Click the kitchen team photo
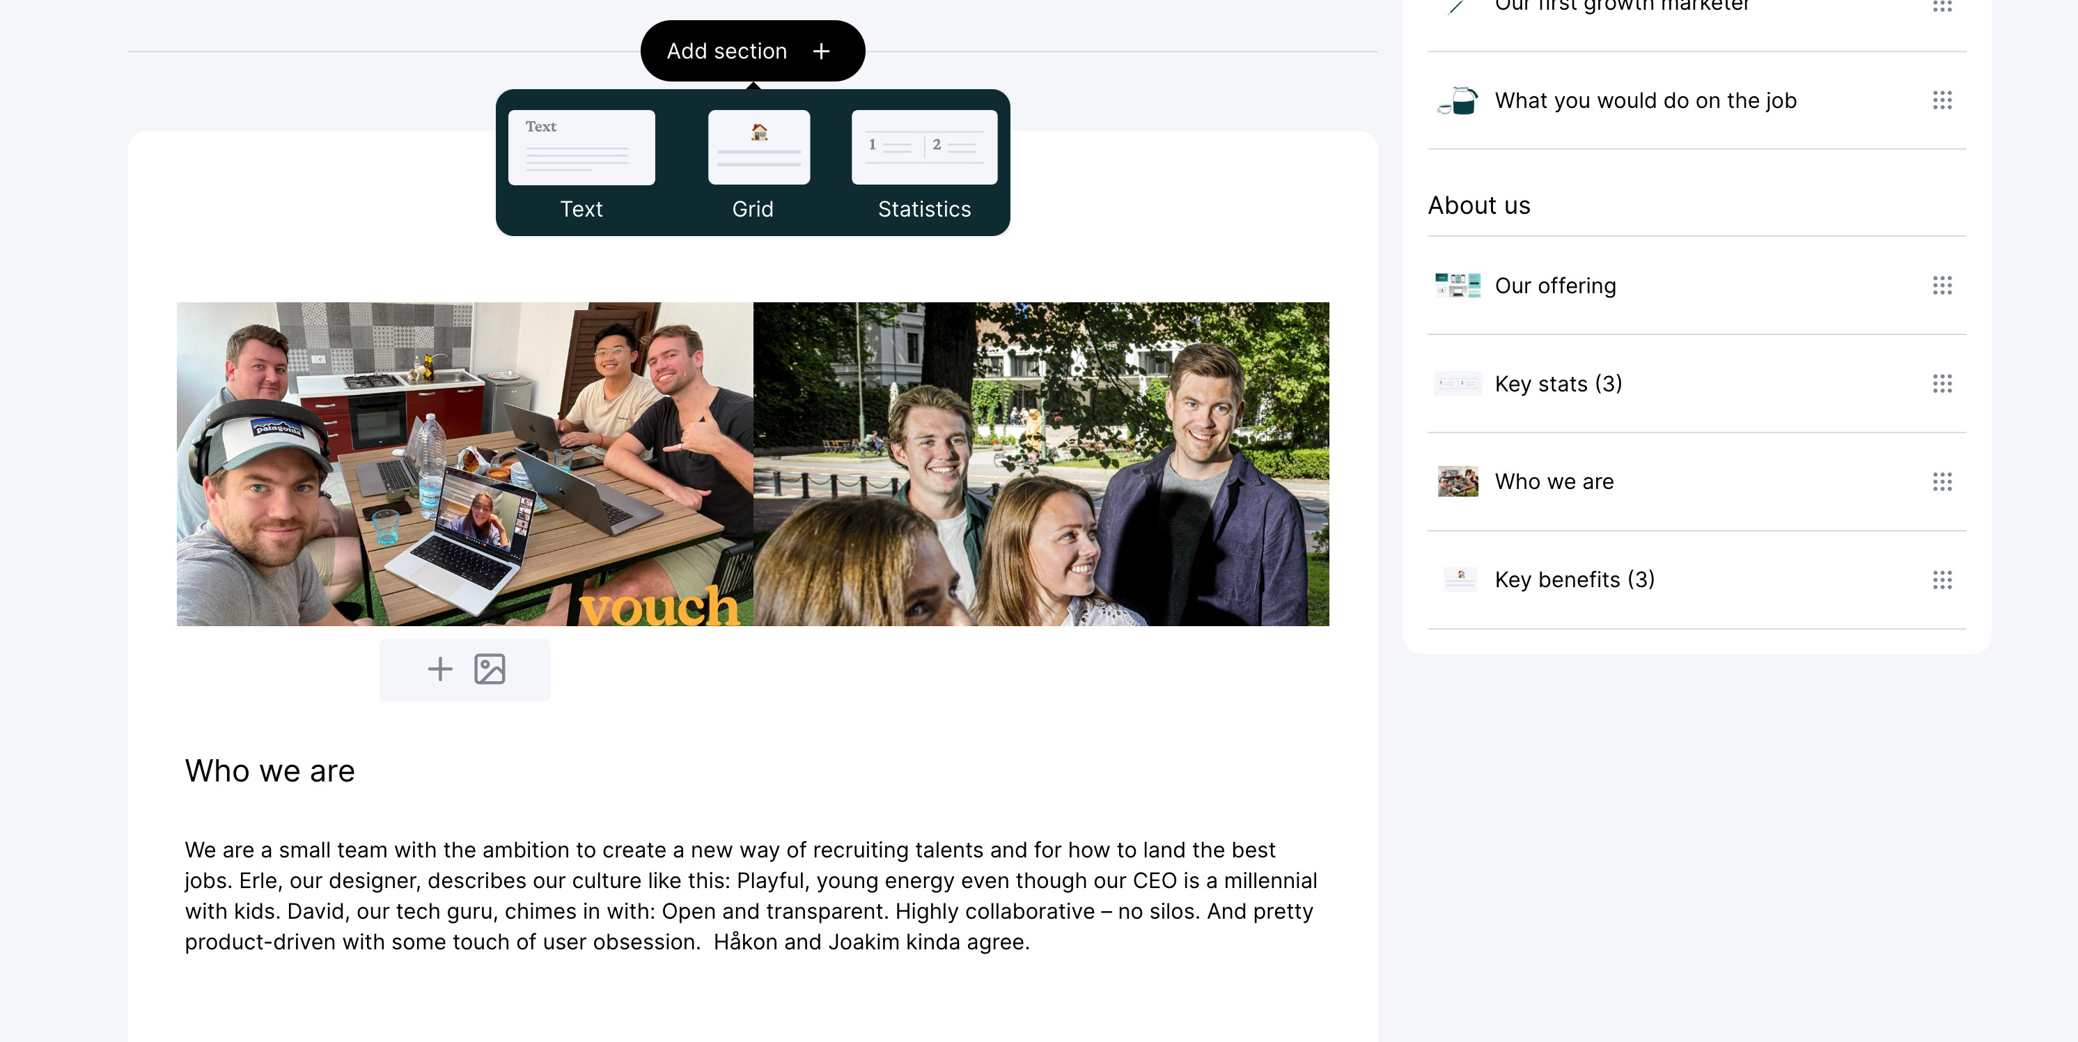 [x=464, y=464]
